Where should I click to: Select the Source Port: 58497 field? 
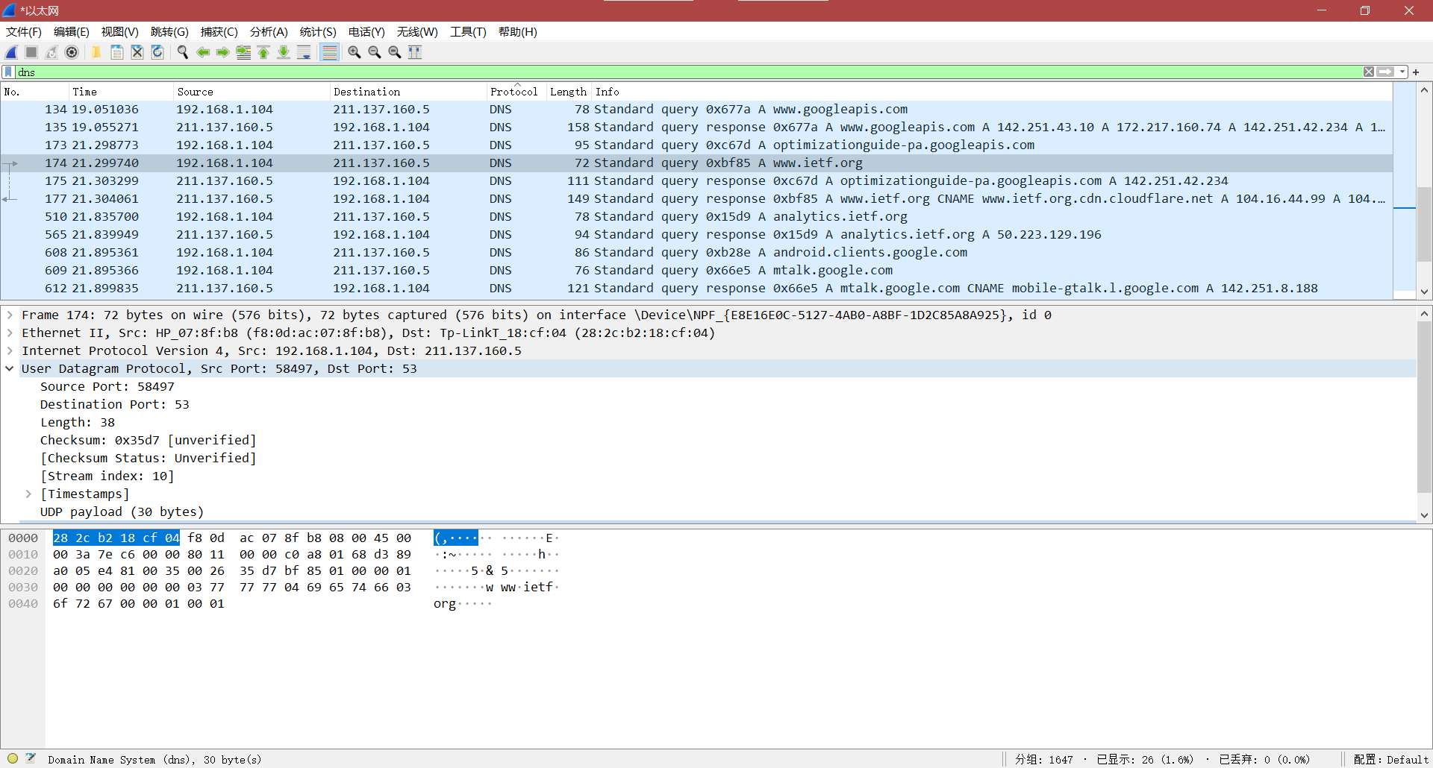[107, 387]
